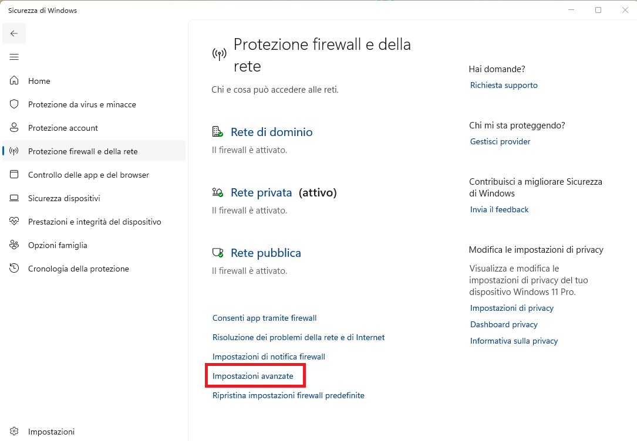
Task: Open the Rete pubblica firewall settings
Action: pyautogui.click(x=265, y=253)
